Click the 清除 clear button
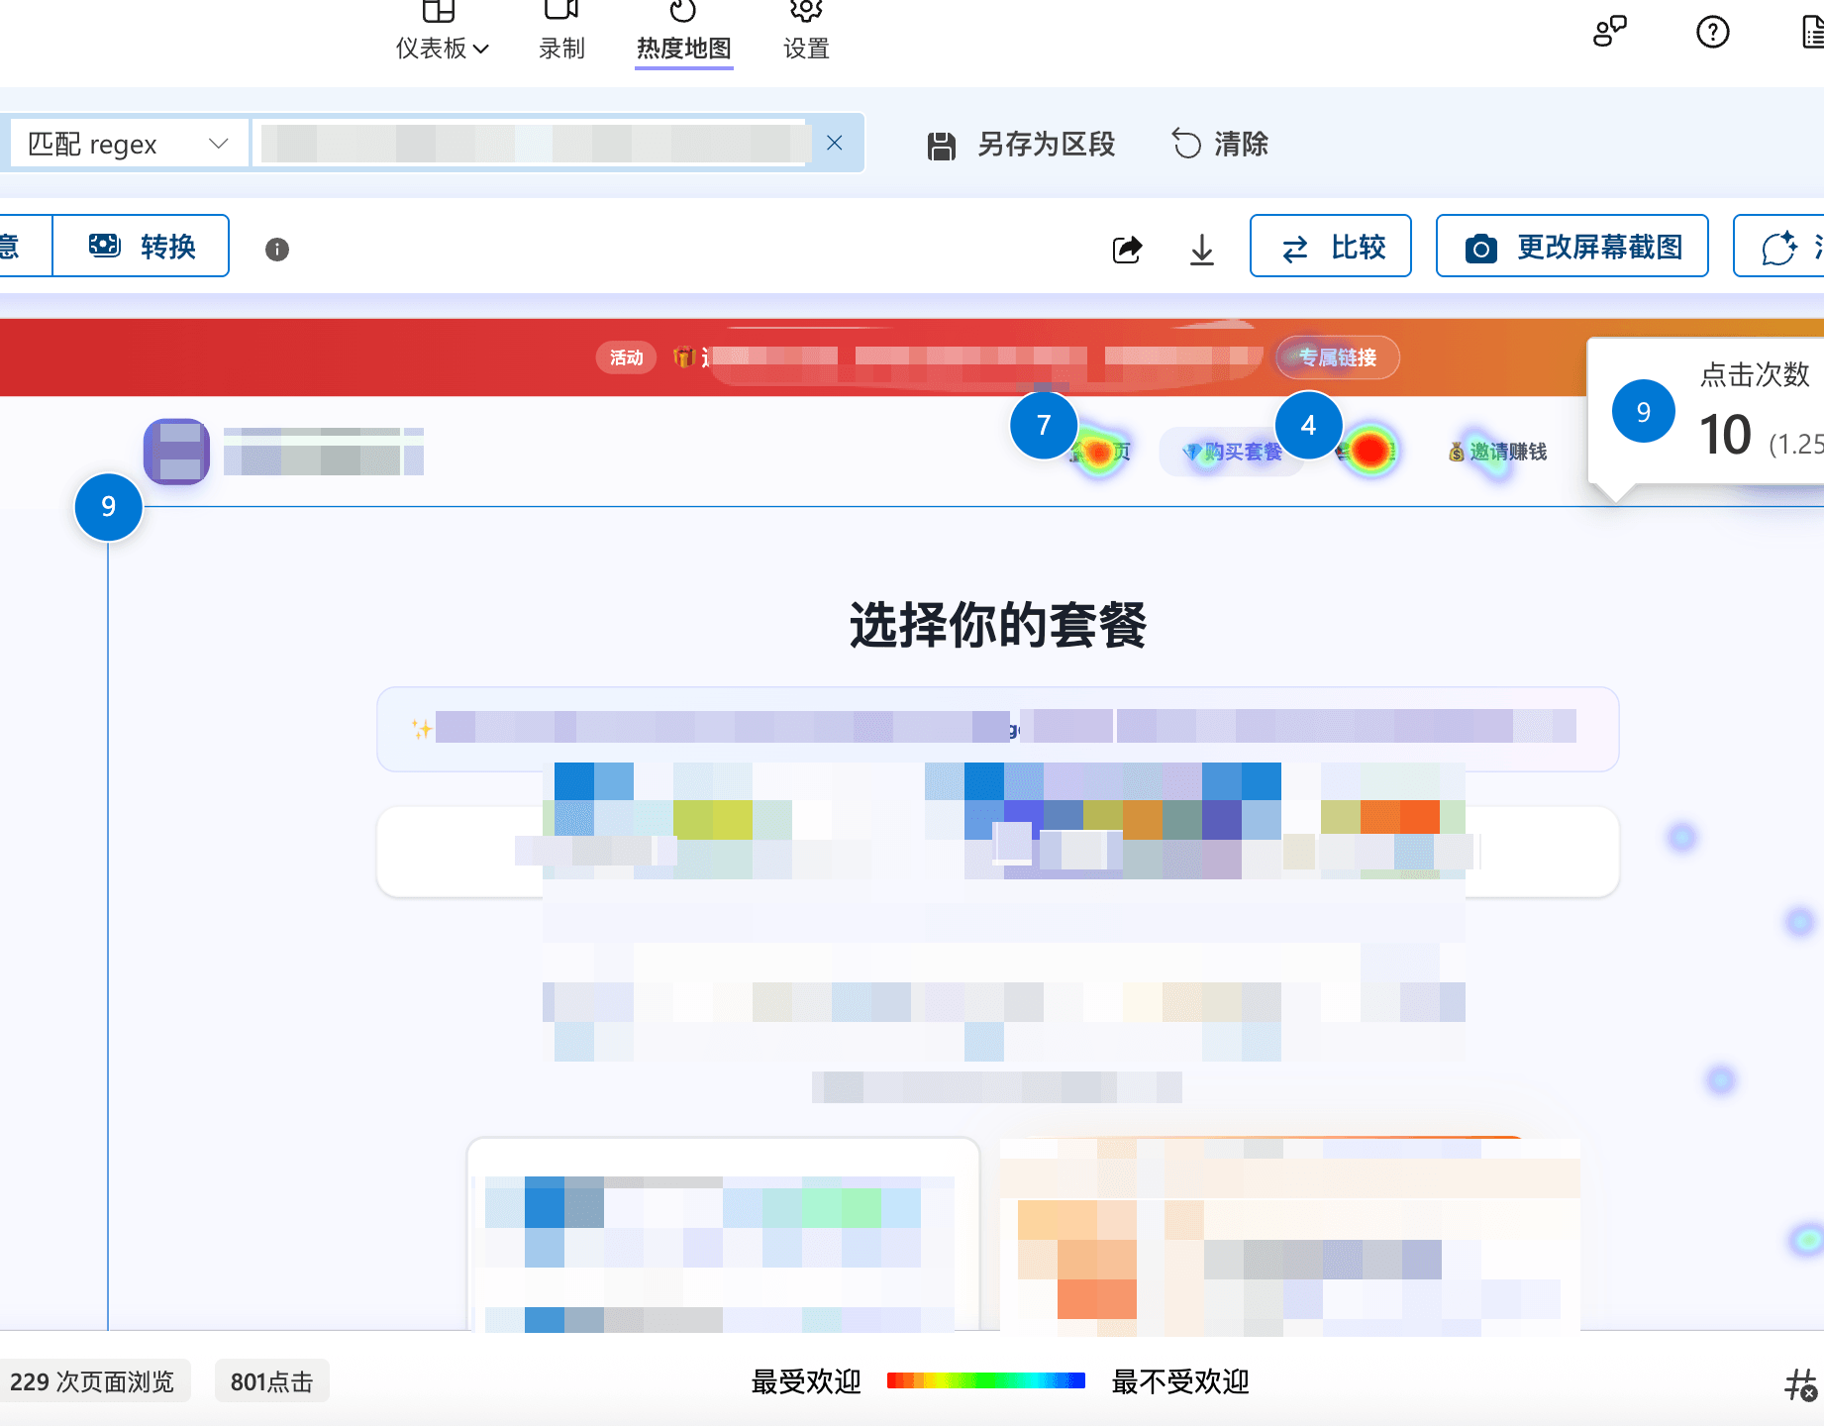1824x1426 pixels. pos(1220,145)
